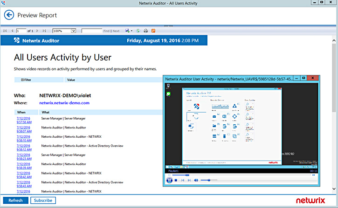Screen dimensions: 338x208
Task: Click Next search result link
Action: [x=116, y=31]
